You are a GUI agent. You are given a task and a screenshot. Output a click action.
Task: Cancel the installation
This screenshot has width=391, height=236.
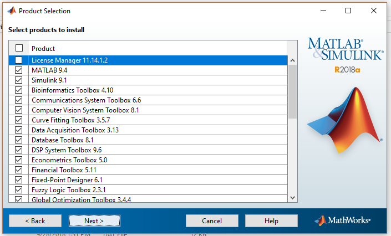[212, 221]
